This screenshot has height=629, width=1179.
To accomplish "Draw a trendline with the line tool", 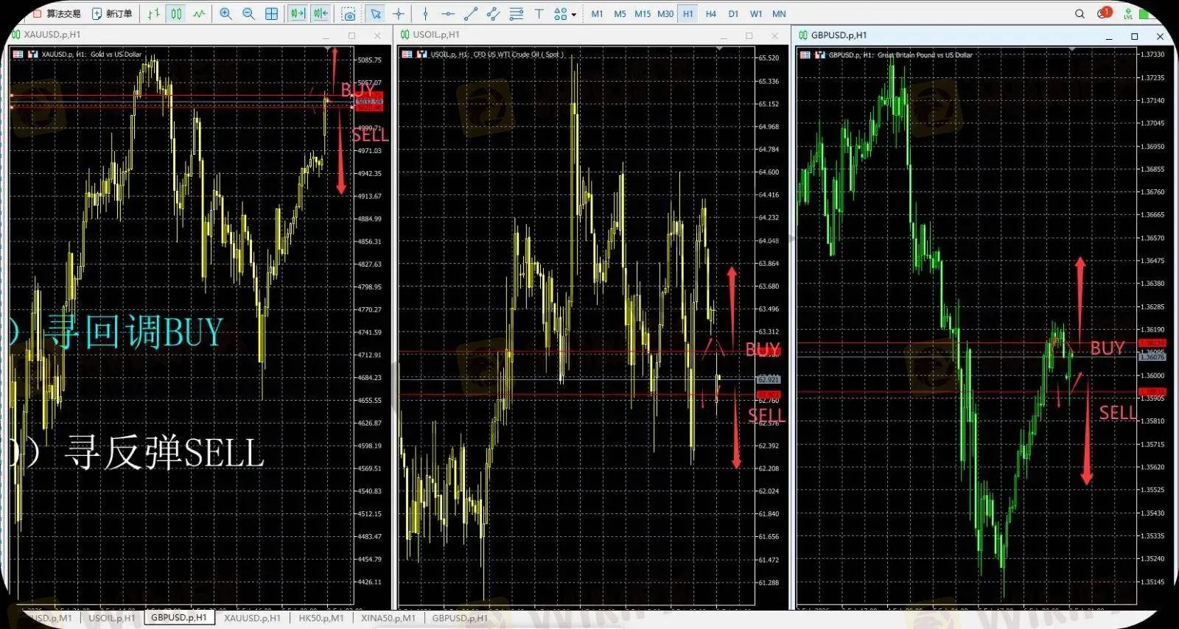I will coord(471,14).
